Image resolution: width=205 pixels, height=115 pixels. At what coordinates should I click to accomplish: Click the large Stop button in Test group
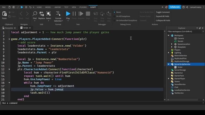(x=88, y=13)
